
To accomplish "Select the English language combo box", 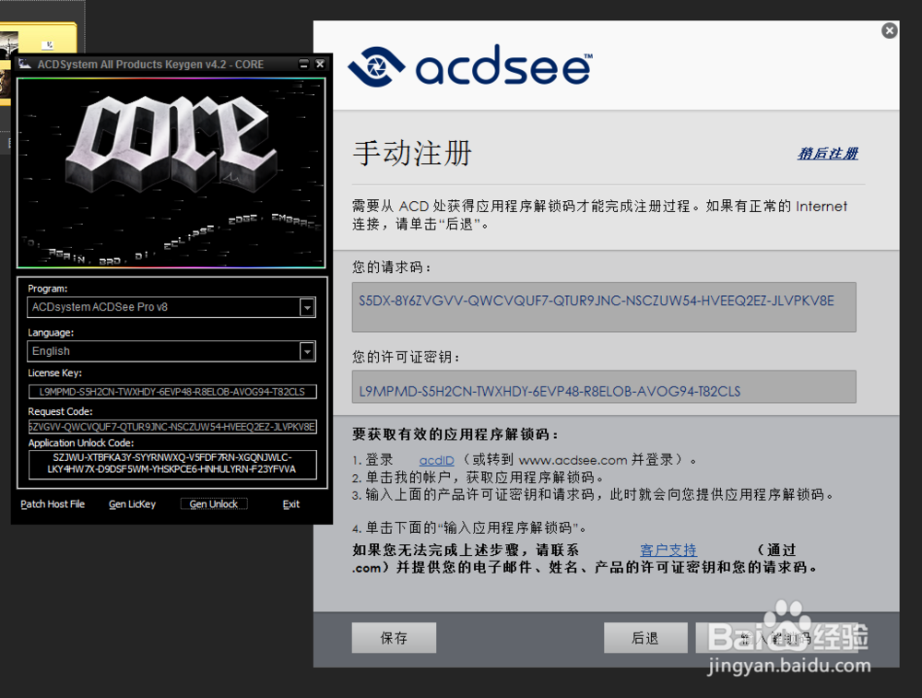I will click(171, 351).
